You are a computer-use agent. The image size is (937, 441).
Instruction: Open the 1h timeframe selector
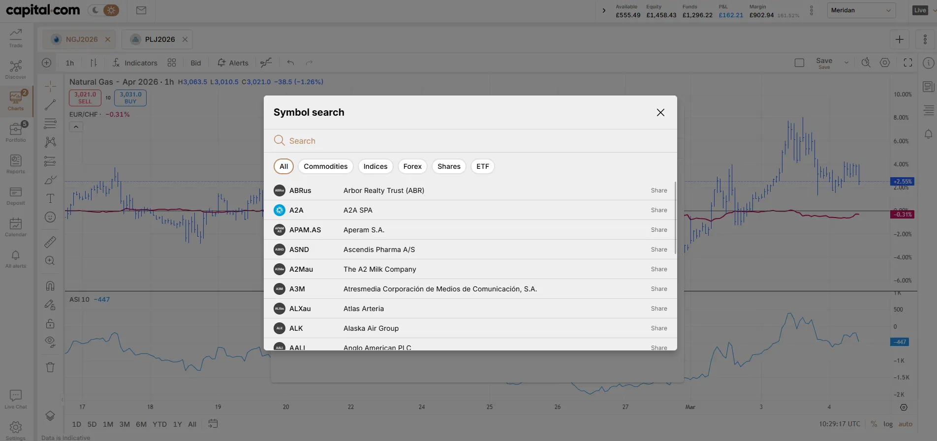70,63
